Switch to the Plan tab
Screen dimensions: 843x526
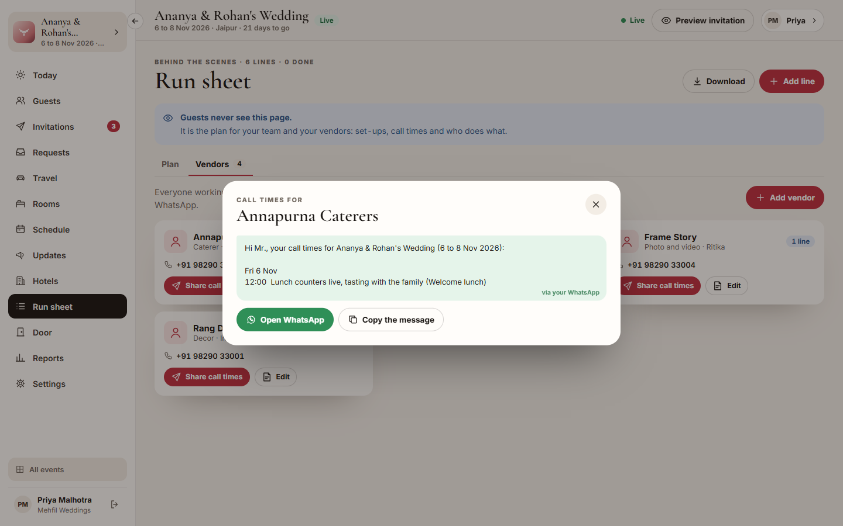170,164
